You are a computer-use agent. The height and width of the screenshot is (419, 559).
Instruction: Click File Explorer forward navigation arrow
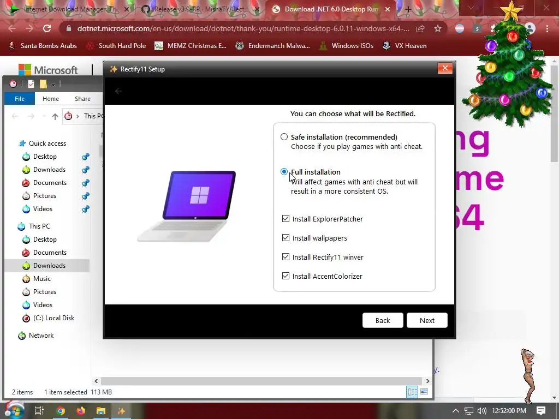point(31,116)
